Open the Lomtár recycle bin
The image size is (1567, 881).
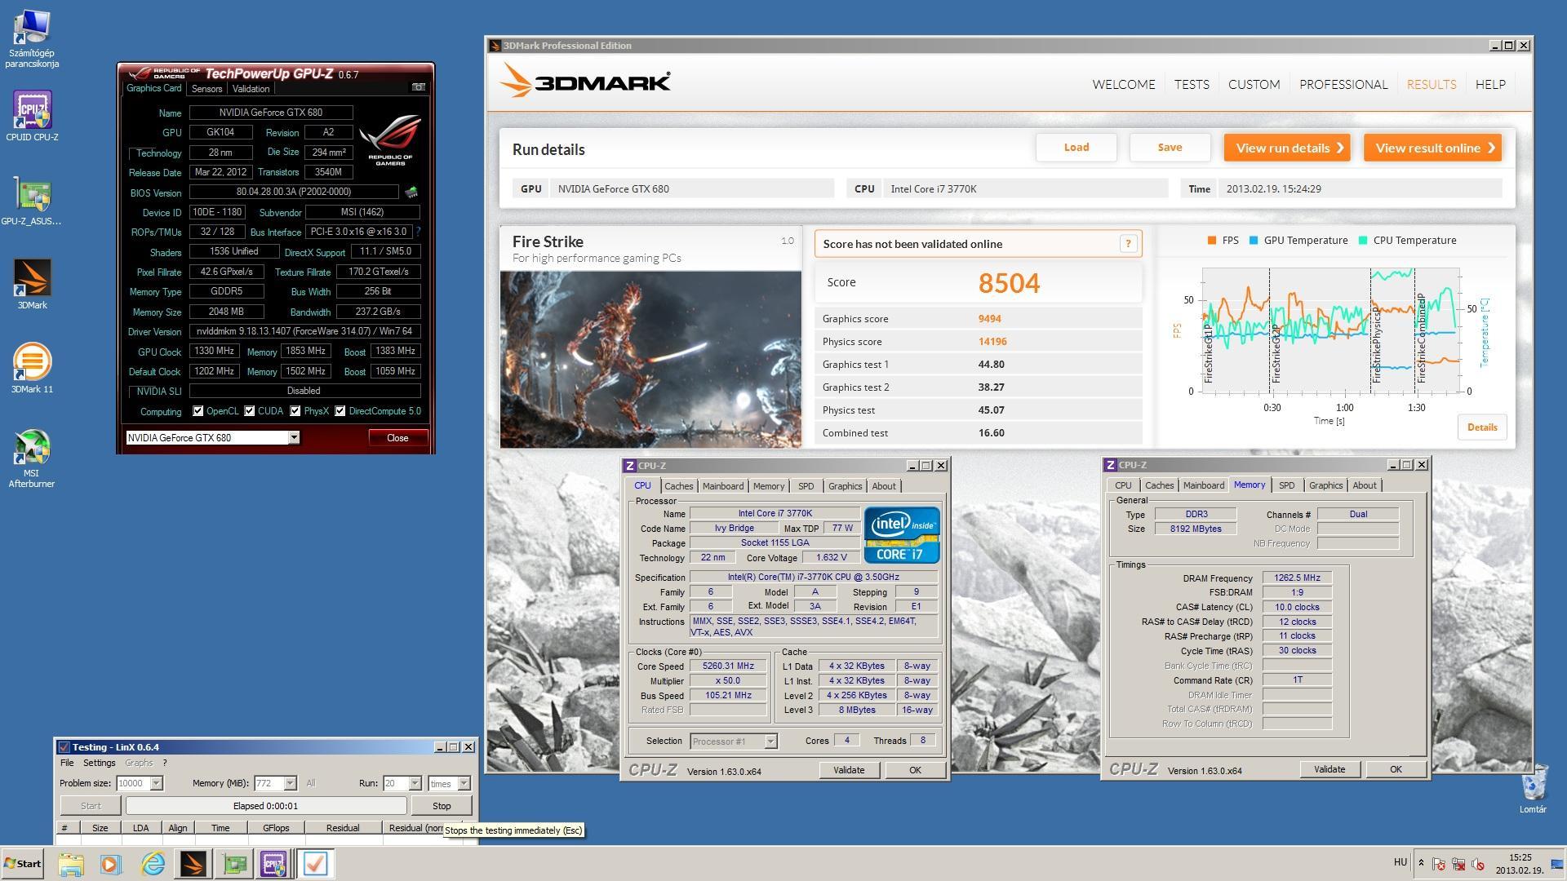1533,789
